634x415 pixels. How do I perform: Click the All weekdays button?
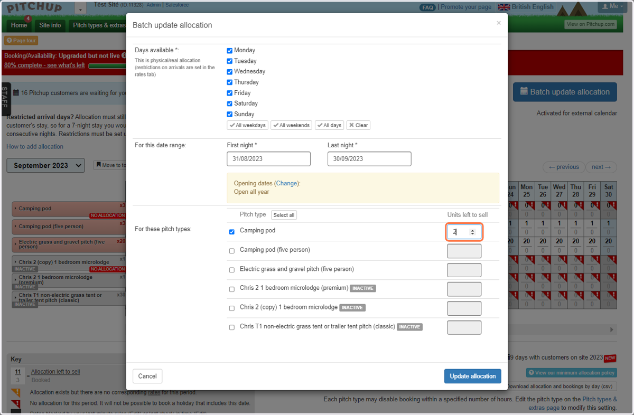coord(248,125)
